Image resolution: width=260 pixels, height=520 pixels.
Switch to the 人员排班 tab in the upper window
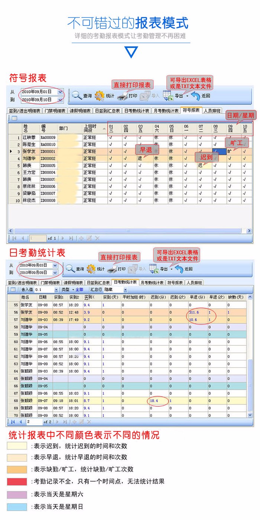tap(212, 111)
